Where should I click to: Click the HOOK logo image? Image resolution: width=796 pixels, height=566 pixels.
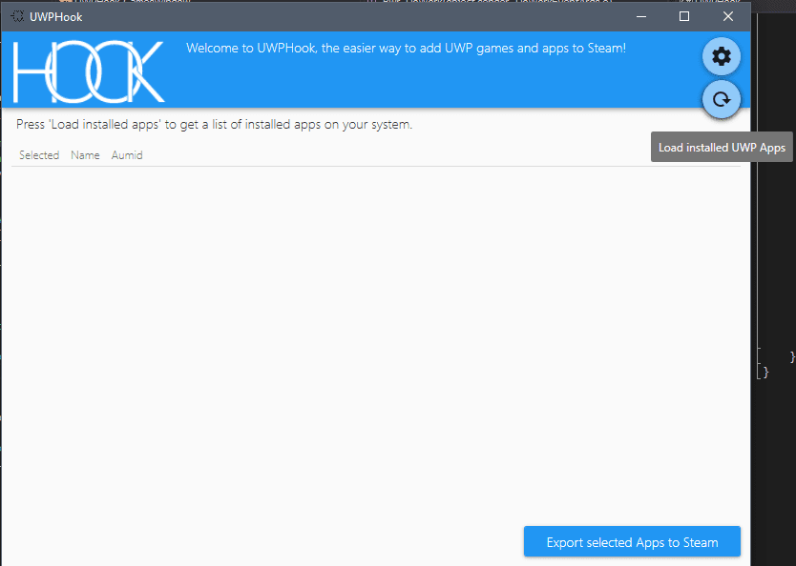(89, 71)
